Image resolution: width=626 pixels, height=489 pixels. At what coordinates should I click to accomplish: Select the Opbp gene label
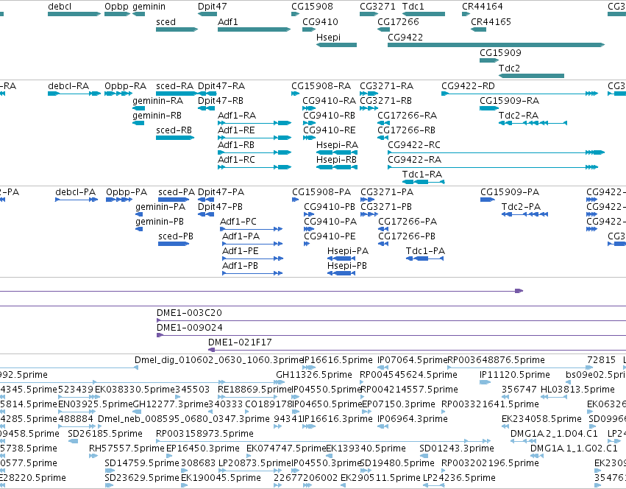(x=116, y=7)
